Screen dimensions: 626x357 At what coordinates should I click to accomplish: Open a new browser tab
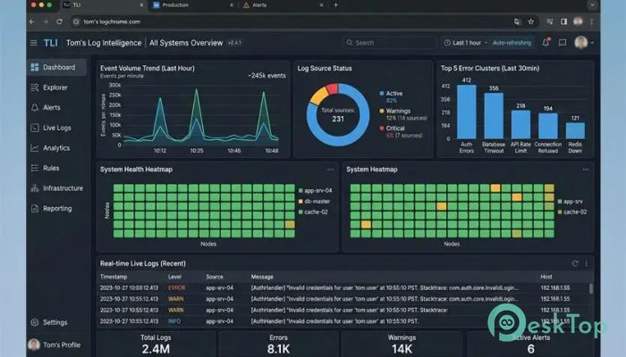[335, 4]
